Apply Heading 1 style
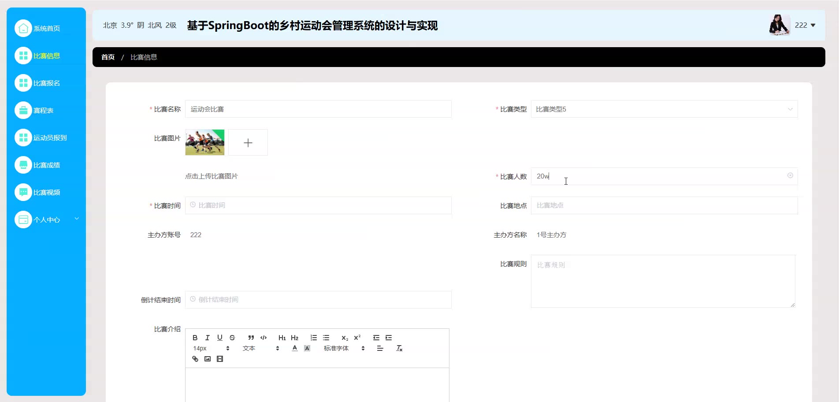839x402 pixels. (x=282, y=338)
